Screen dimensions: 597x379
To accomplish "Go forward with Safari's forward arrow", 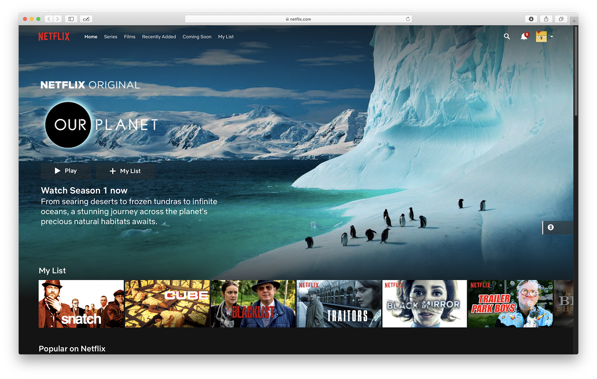I will tap(57, 19).
